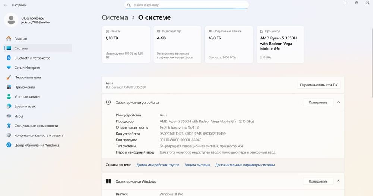Open the Центр обновления Windows icon

(9, 145)
